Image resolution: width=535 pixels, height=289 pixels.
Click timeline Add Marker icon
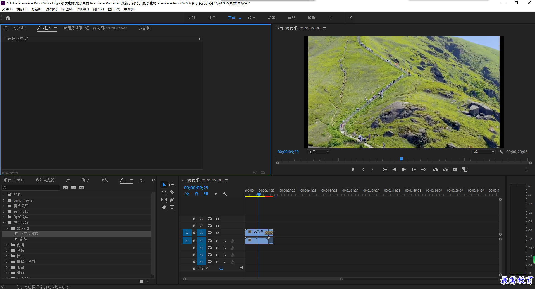coord(216,194)
